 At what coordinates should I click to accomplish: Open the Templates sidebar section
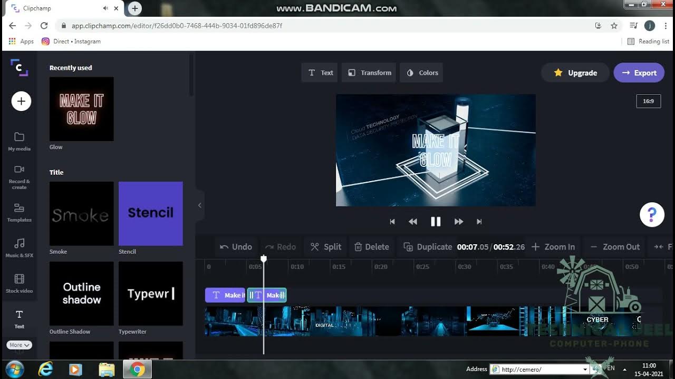(x=19, y=213)
